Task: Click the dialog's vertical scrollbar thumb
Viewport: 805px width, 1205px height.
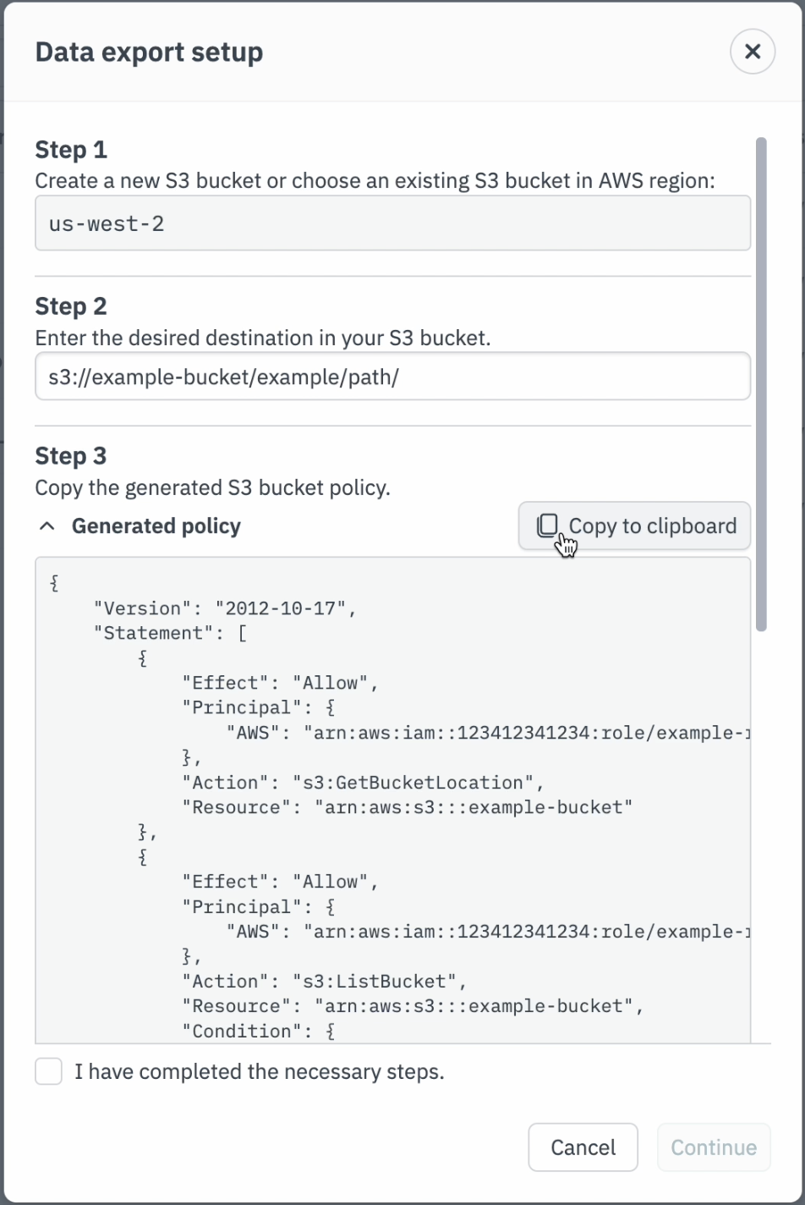Action: point(761,384)
